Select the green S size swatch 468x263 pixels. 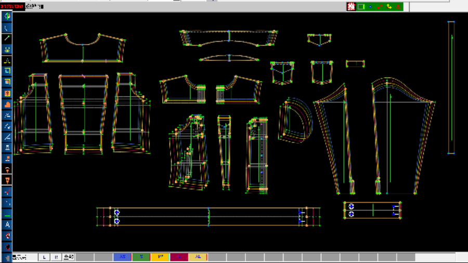(141, 257)
